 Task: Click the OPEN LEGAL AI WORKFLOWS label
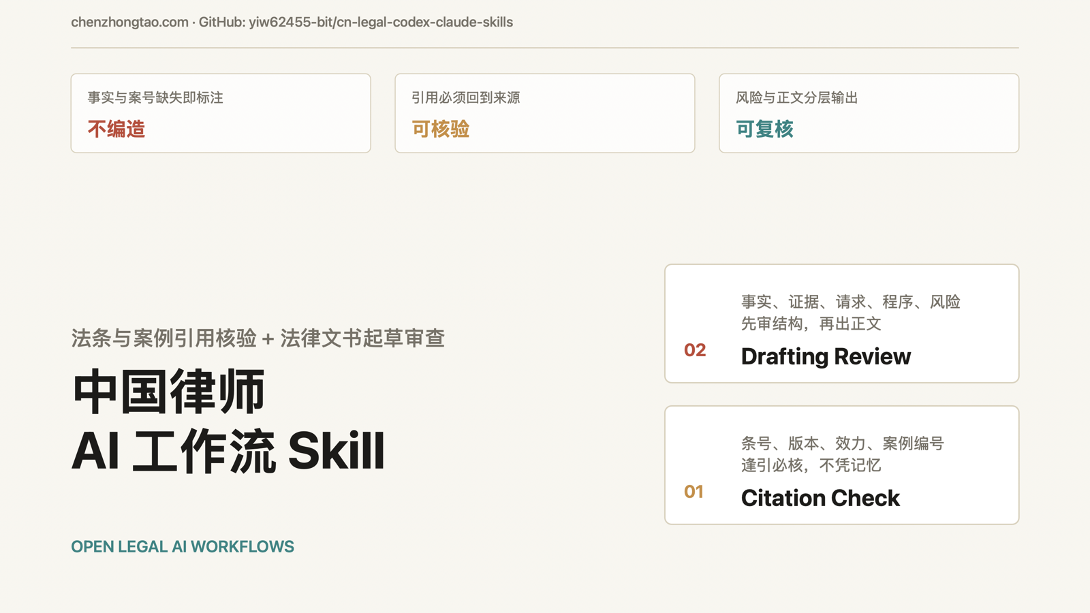183,547
